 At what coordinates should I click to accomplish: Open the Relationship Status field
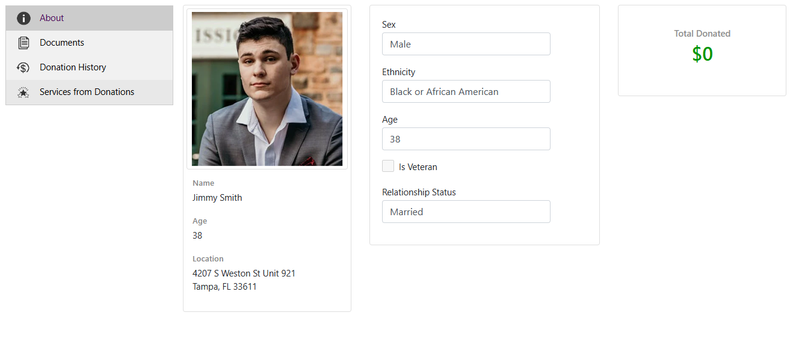point(466,212)
